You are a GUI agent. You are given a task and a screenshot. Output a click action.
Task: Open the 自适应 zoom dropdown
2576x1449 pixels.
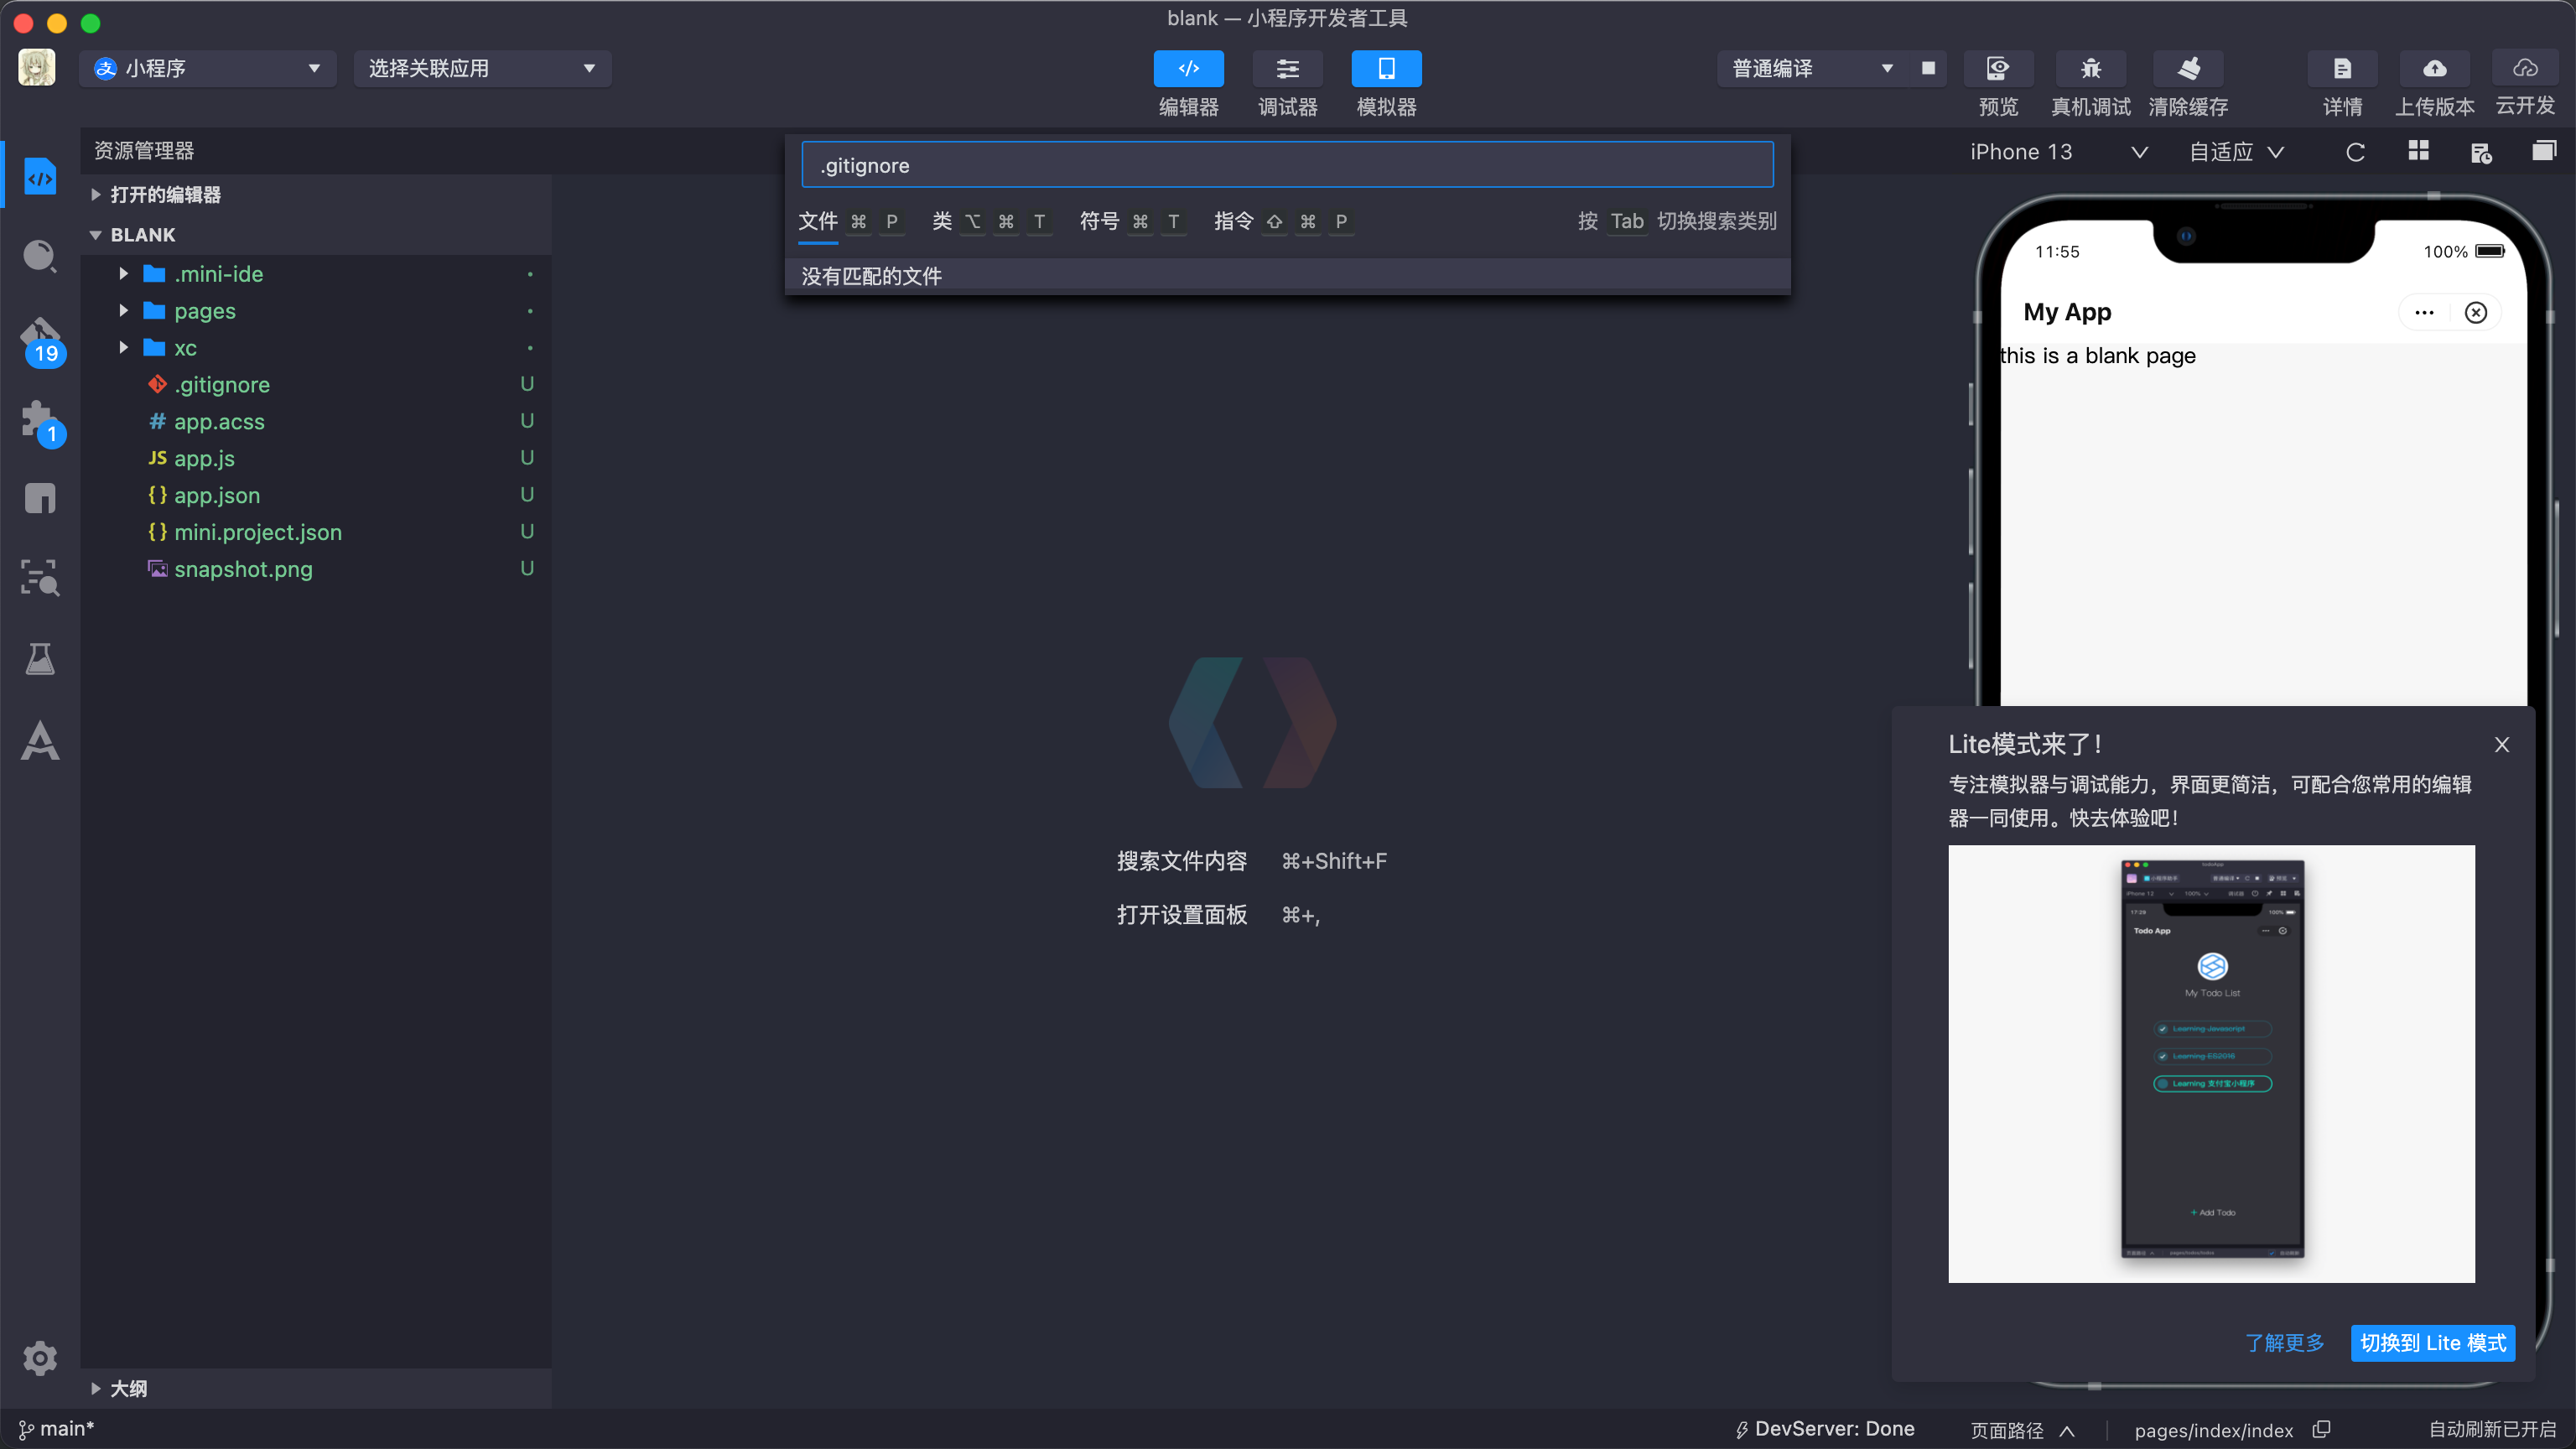(x=2236, y=152)
